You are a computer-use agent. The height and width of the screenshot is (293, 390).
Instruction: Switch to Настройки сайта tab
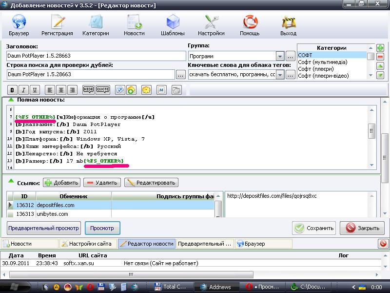88,244
